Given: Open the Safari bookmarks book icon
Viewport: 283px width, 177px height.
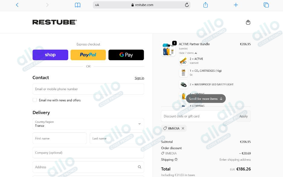Looking at the screenshot, I should pyautogui.click(x=78, y=5).
